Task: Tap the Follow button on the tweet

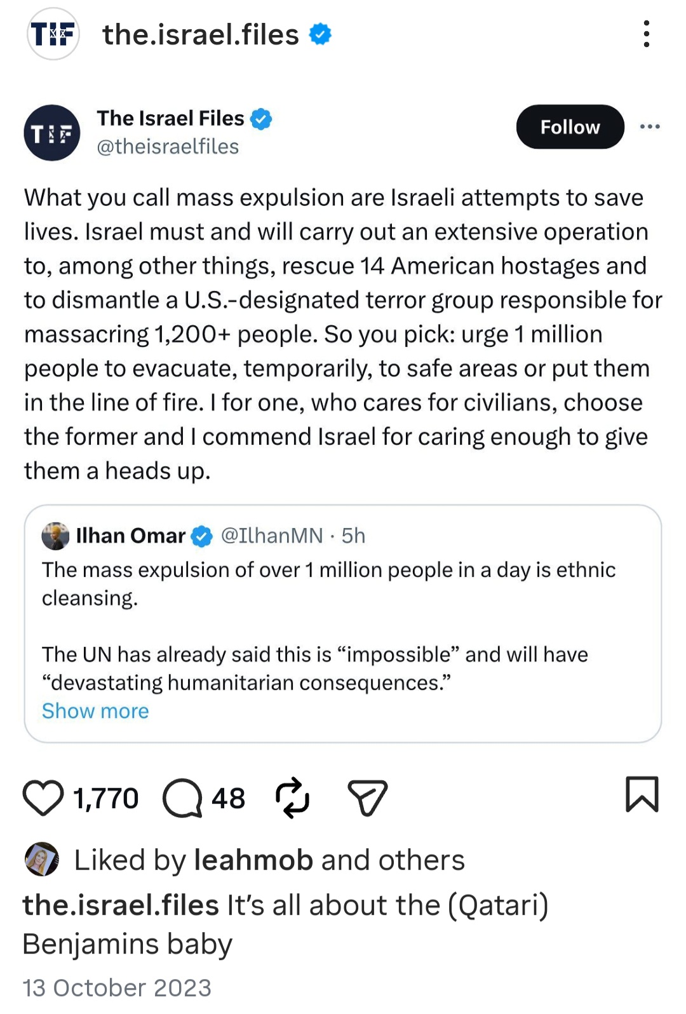Action: click(x=570, y=127)
